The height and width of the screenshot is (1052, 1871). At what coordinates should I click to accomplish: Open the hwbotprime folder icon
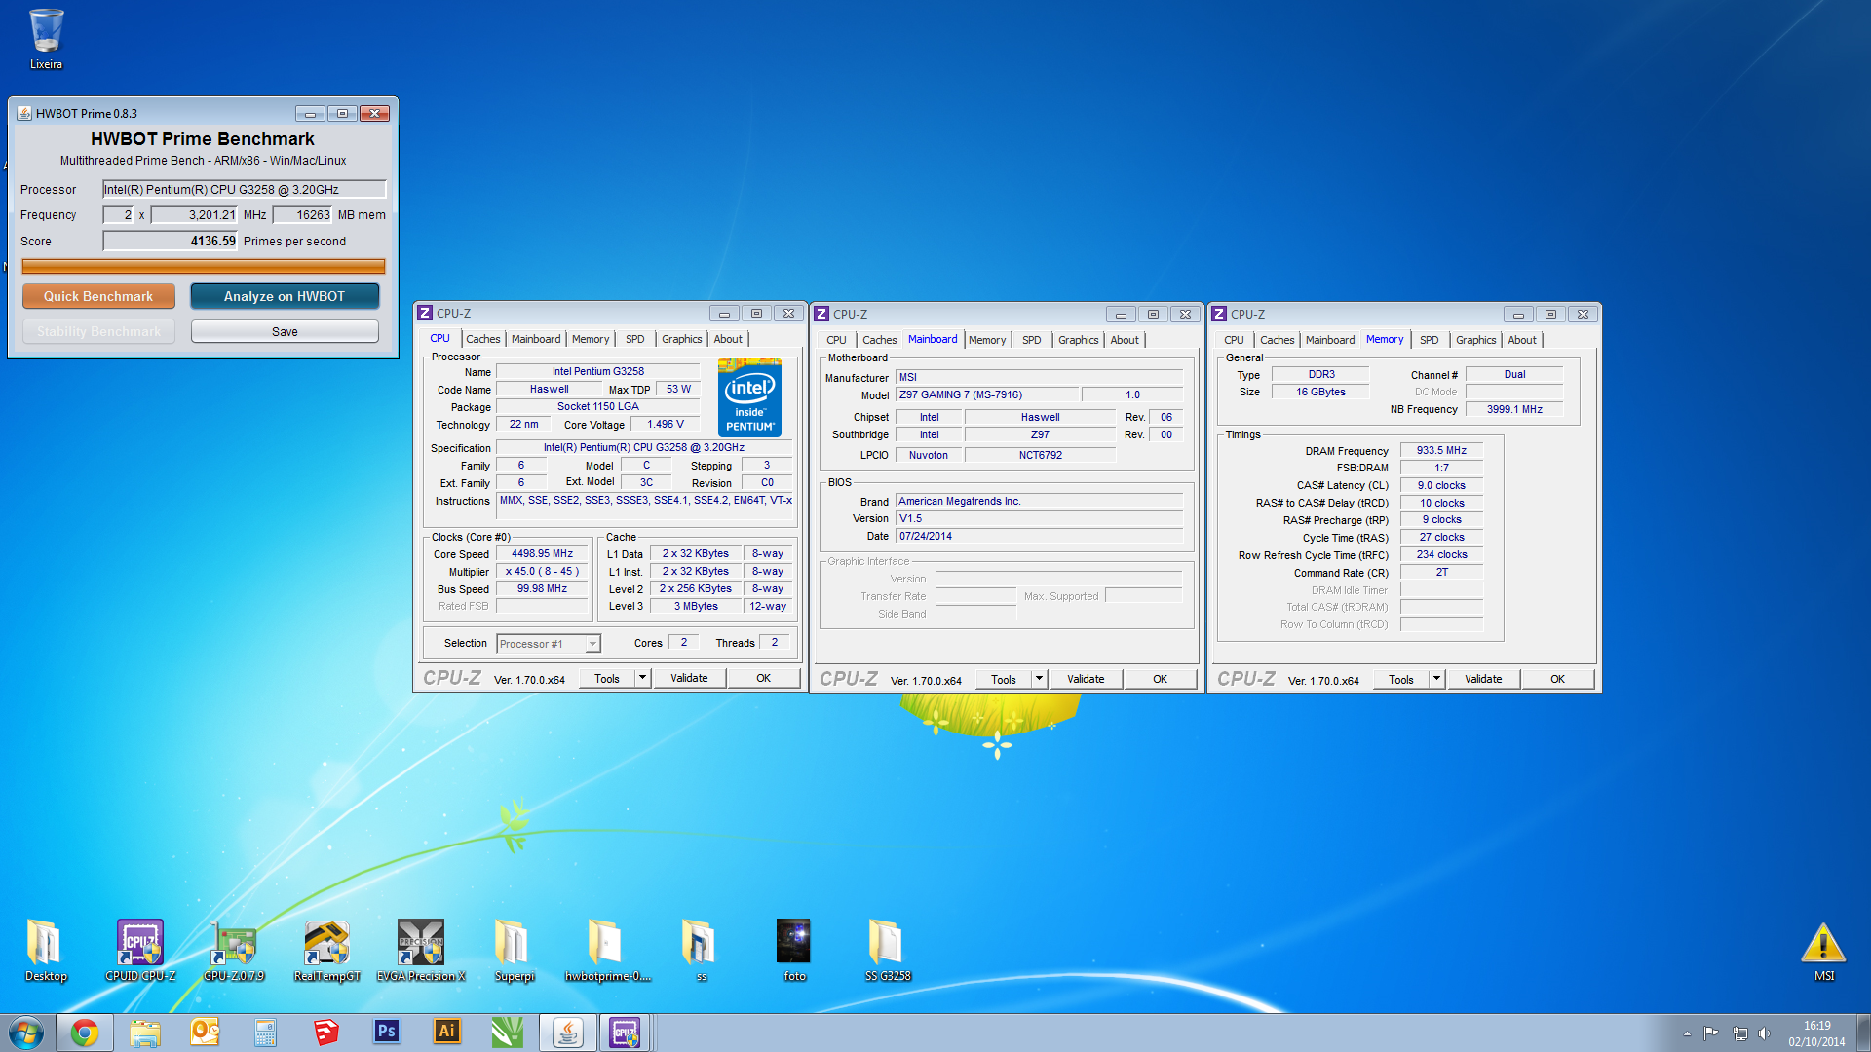(x=607, y=950)
